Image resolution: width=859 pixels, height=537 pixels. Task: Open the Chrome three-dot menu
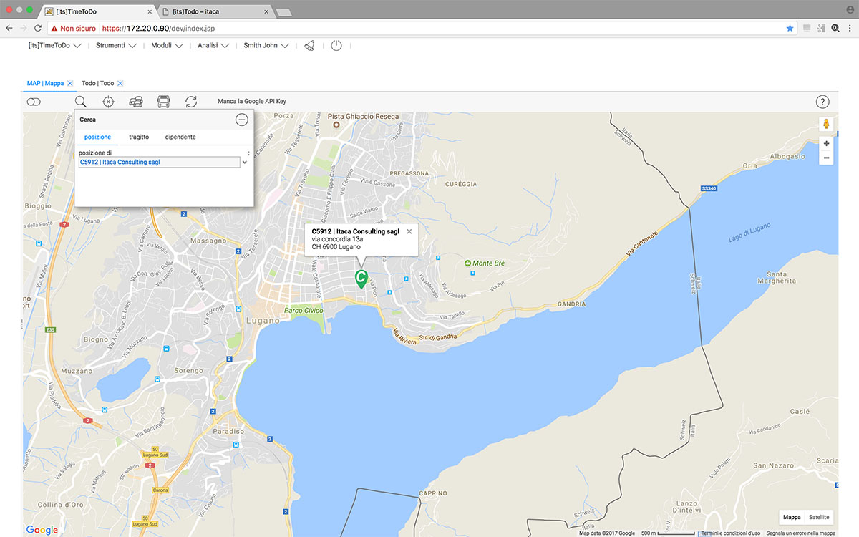pos(851,28)
